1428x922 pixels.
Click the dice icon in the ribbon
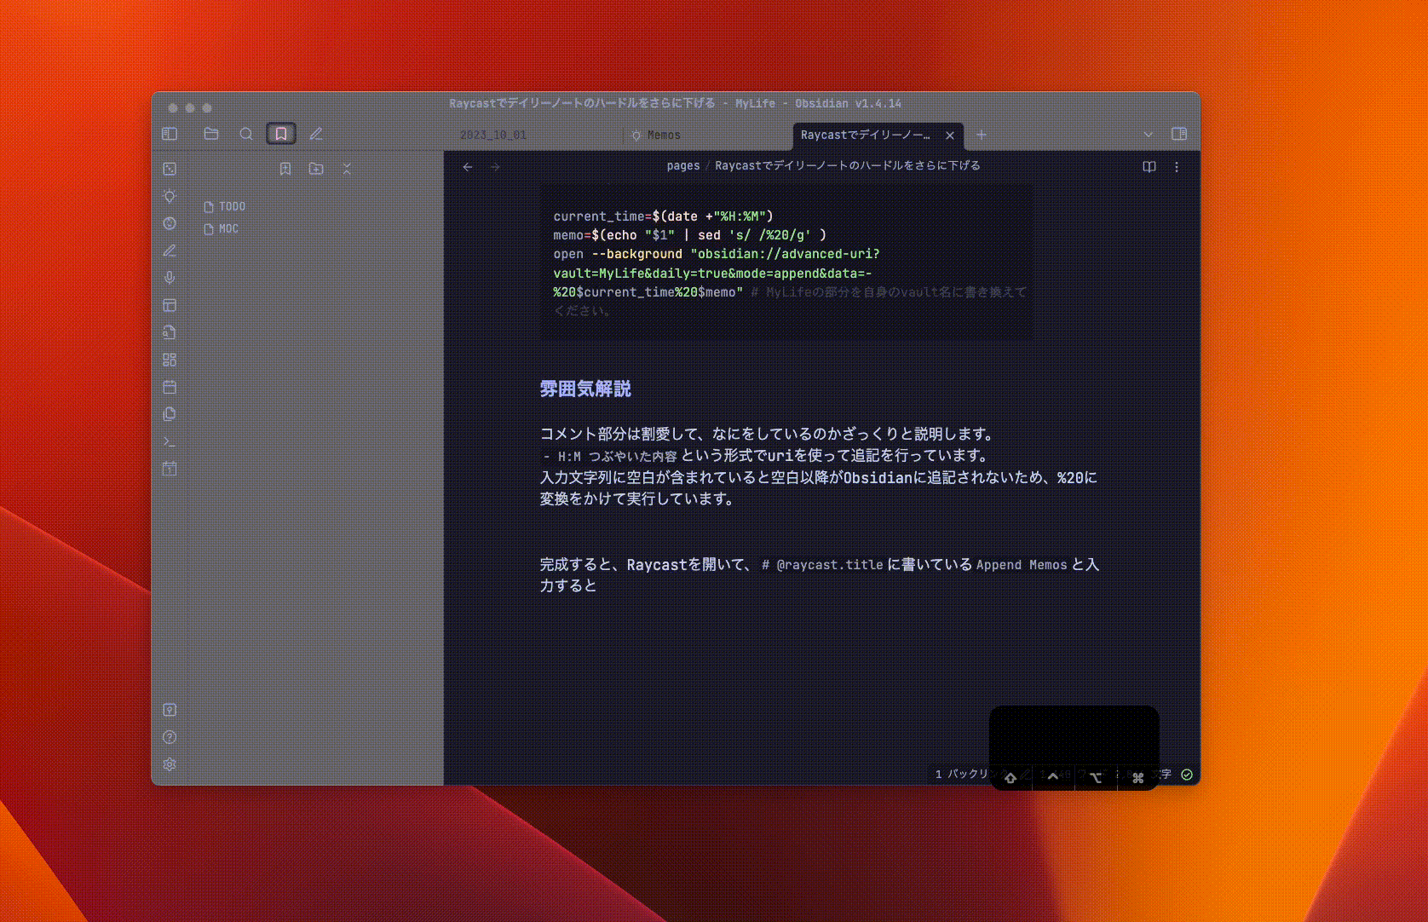170,169
